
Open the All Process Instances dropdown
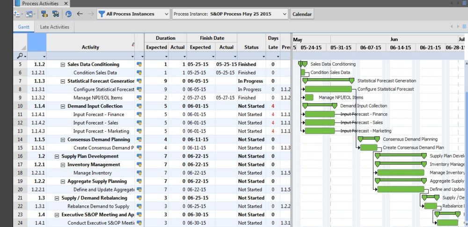(x=166, y=14)
